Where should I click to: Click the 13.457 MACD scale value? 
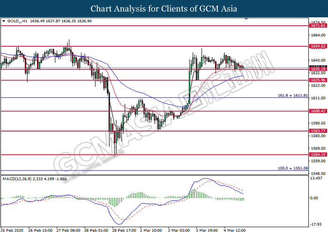click(316, 178)
